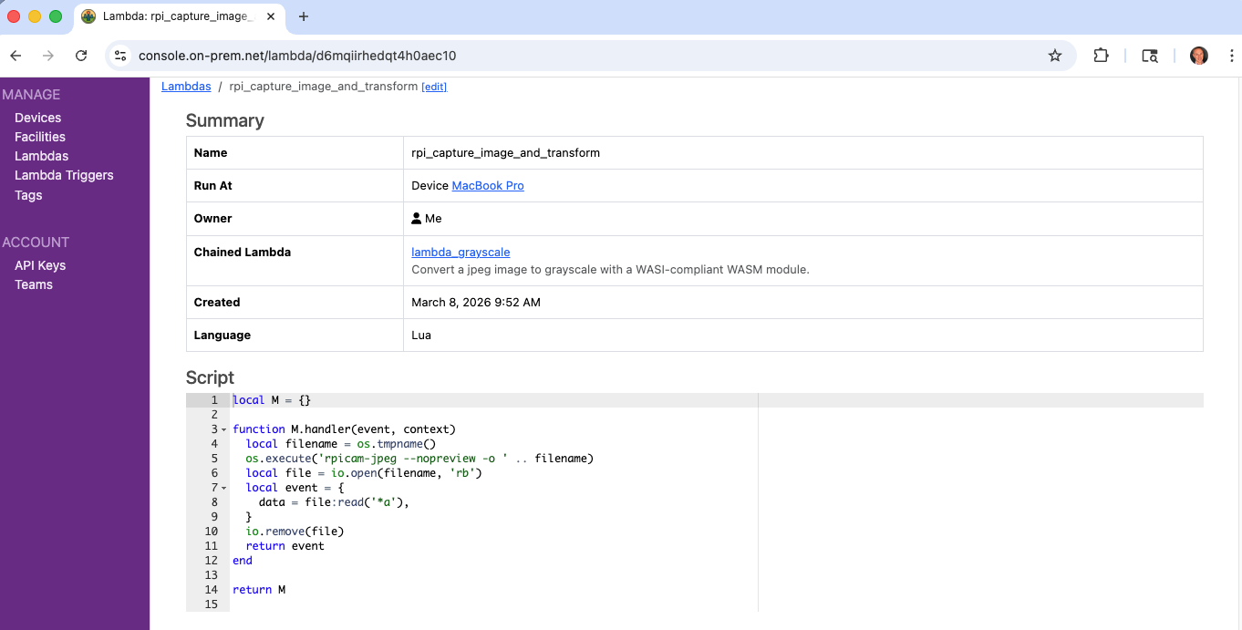Open the MacBook Pro device link
Viewport: 1242px width, 630px height.
488,185
